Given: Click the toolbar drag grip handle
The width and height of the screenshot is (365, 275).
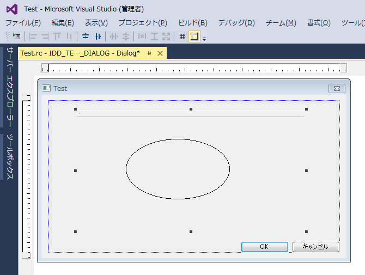Looking at the screenshot, I should point(8,36).
